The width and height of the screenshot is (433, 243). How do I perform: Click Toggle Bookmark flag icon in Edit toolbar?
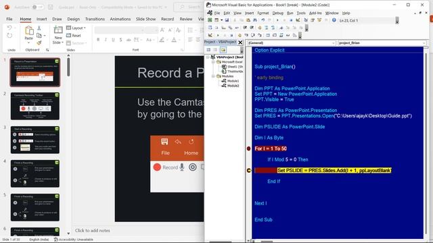281,28
